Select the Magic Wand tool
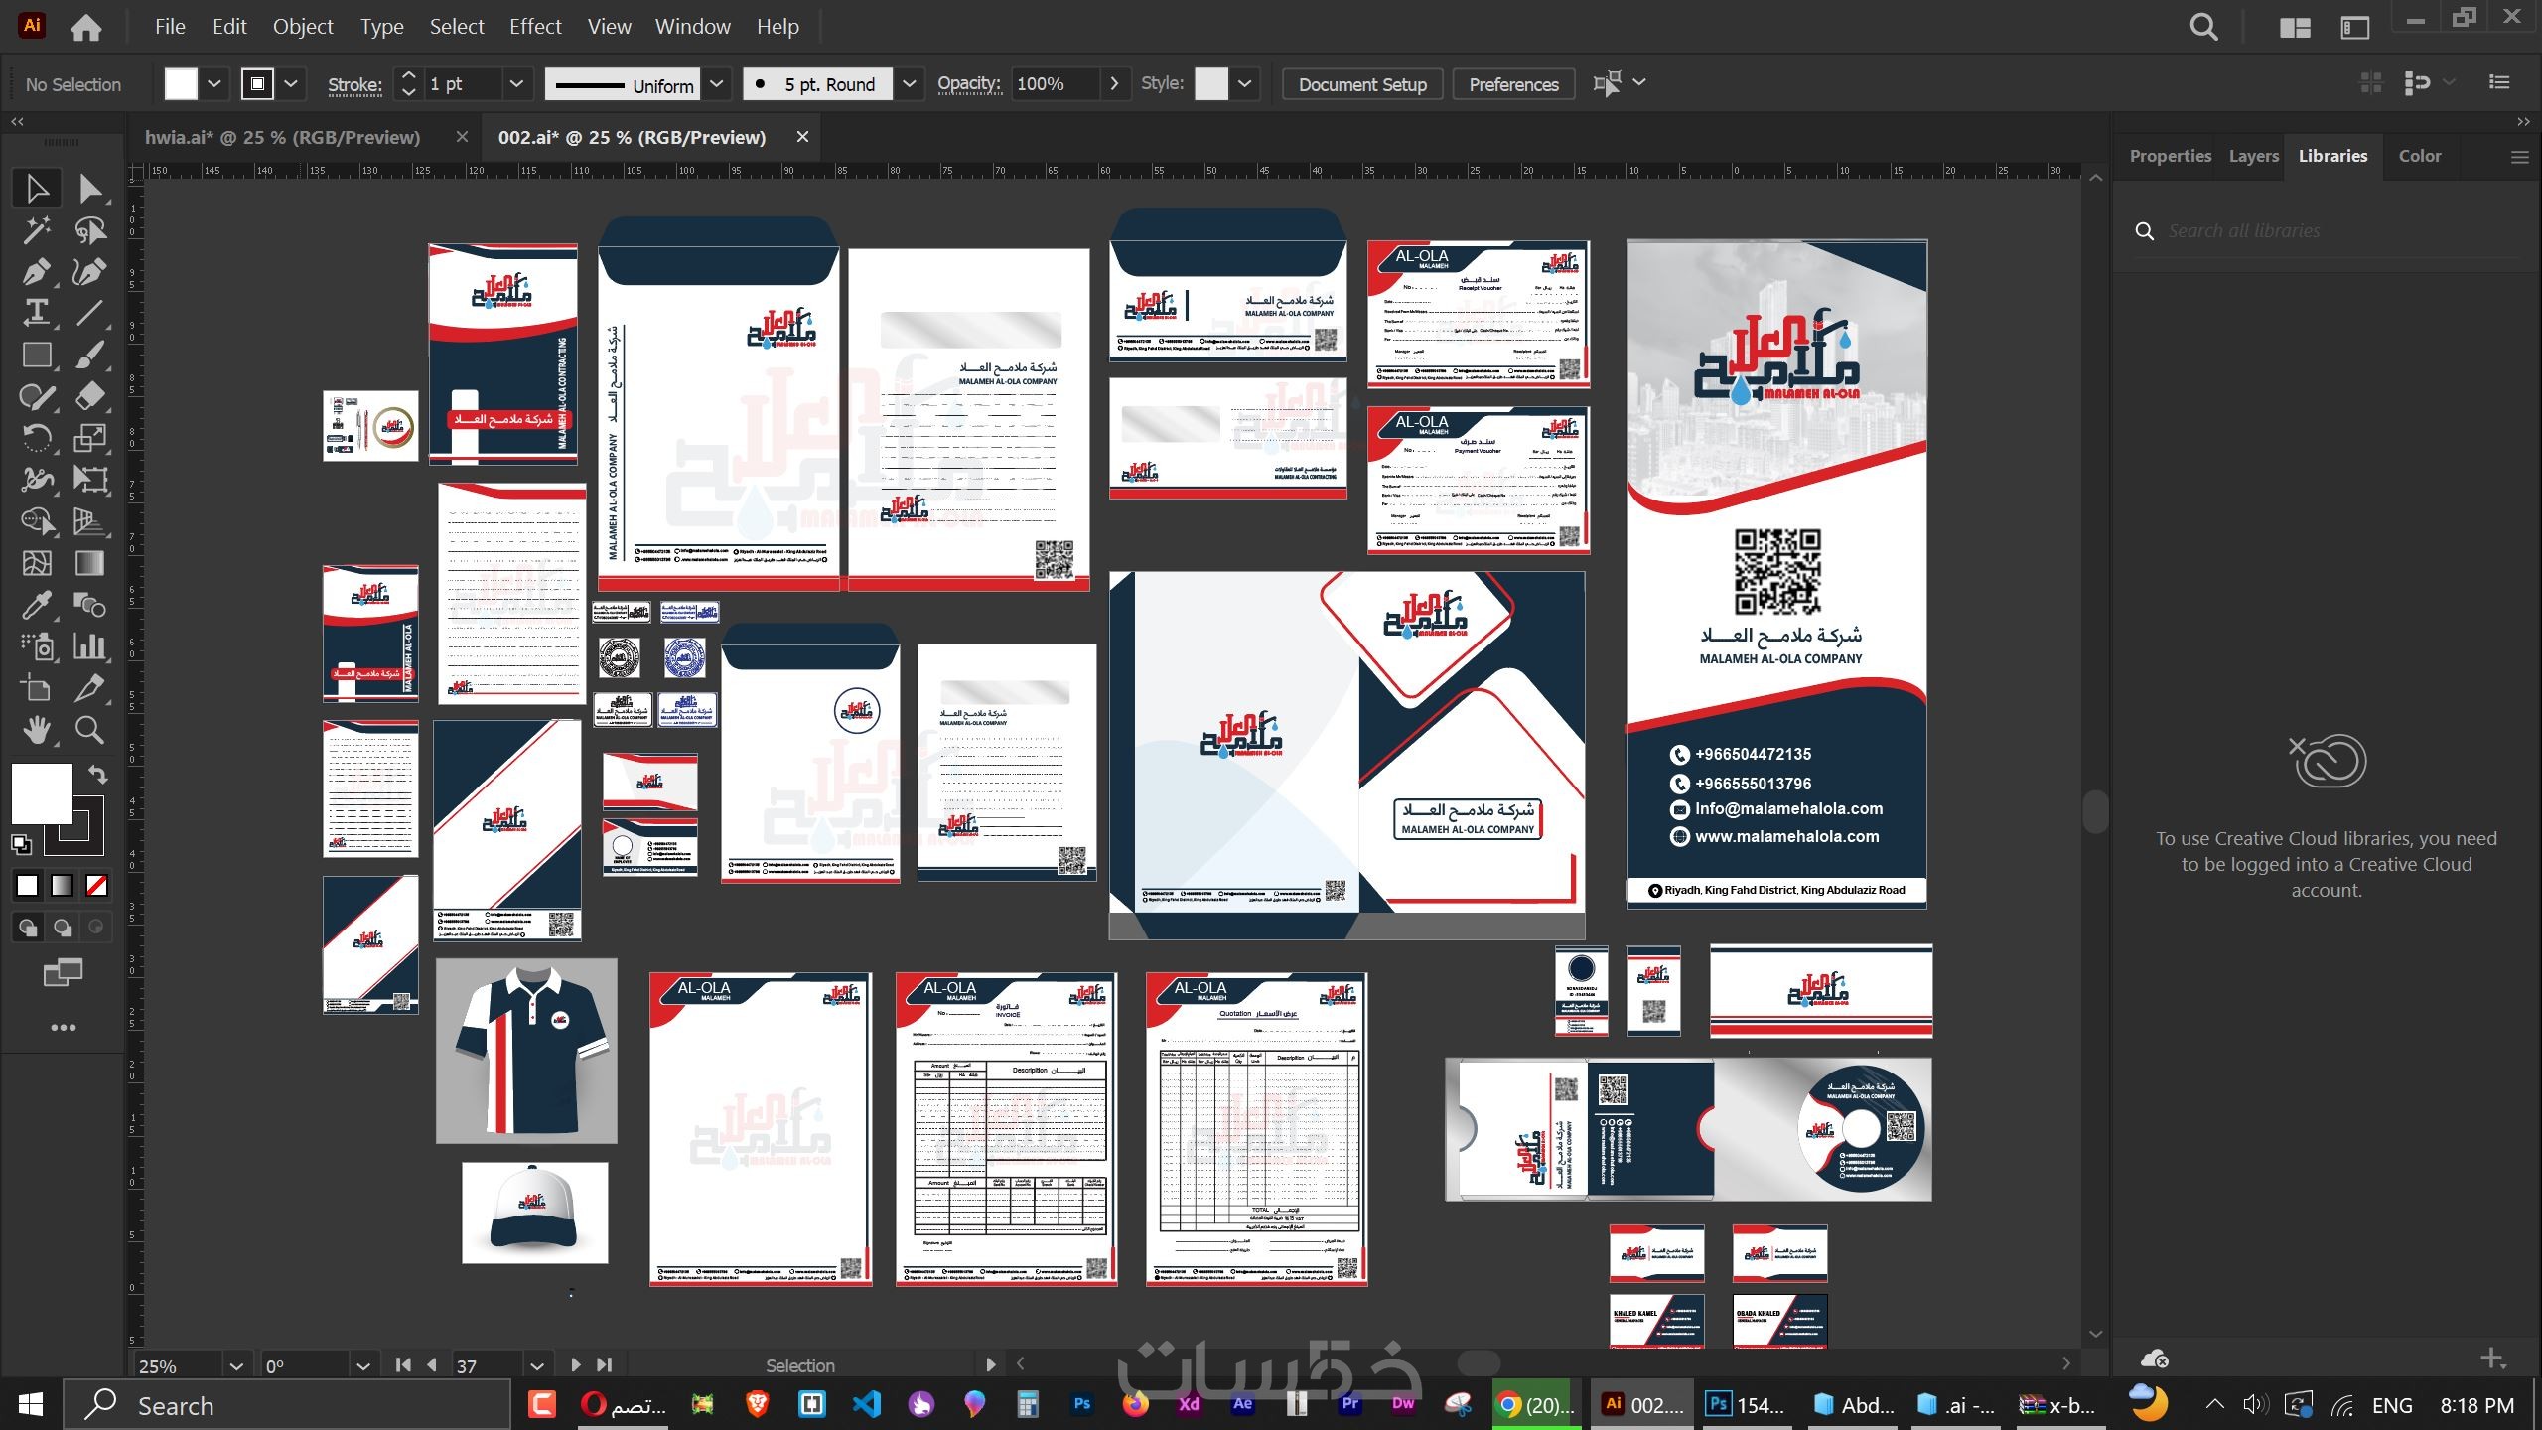This screenshot has width=2542, height=1430. 37,230
